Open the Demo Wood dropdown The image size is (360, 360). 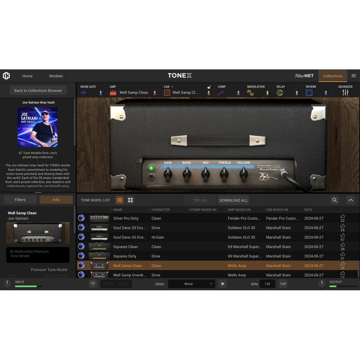tap(191, 284)
